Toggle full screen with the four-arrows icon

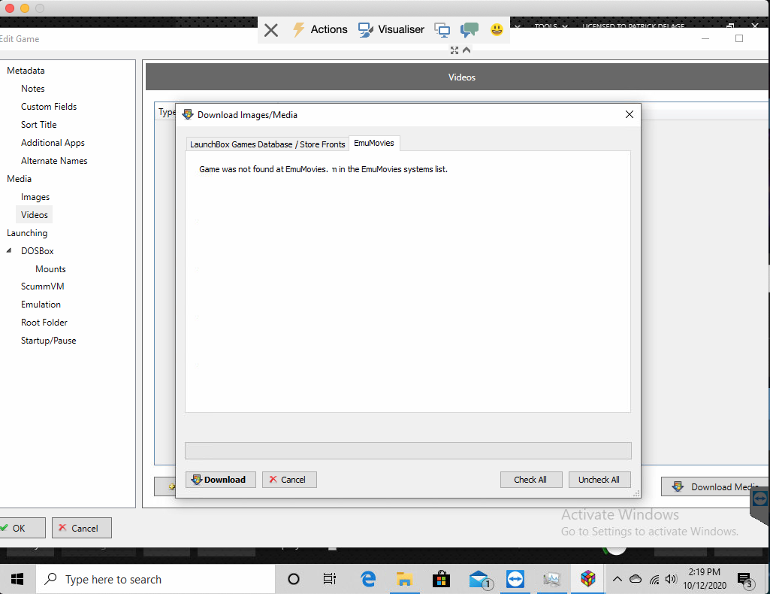coord(454,50)
